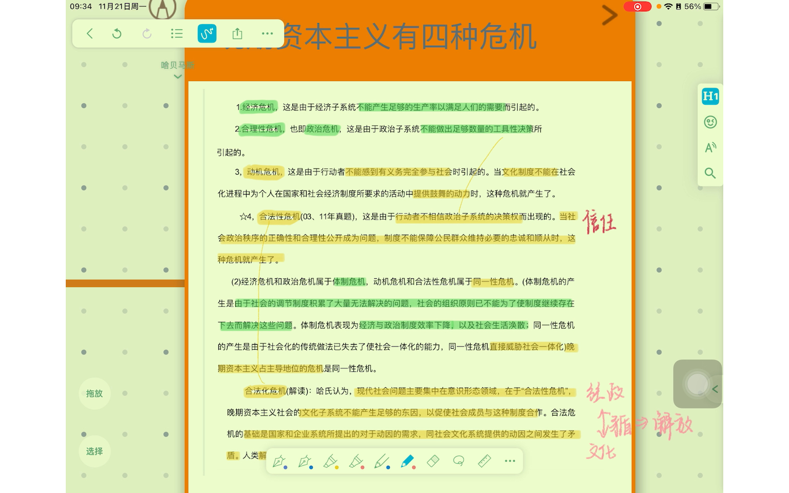Search within the note
This screenshot has height=493, width=789.
pos(710,173)
